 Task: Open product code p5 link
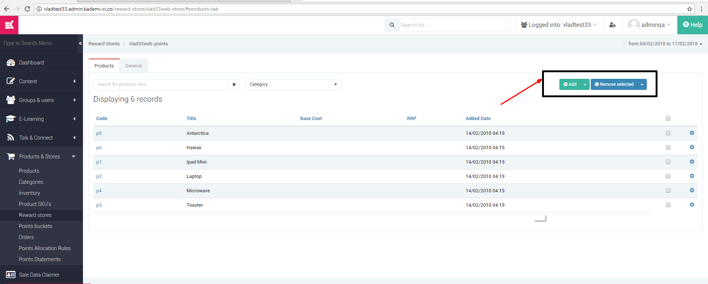coord(99,133)
